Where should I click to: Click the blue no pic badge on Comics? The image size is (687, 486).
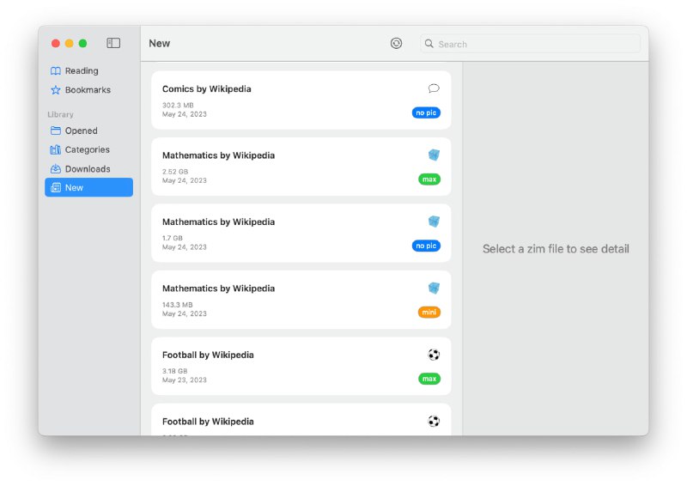(x=426, y=113)
